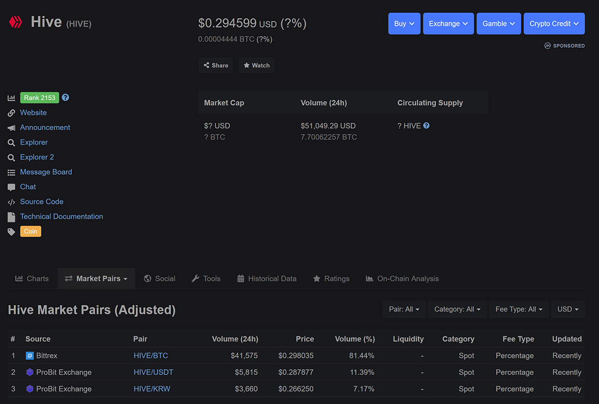Click the ProBit icon in the HIVE/KRW row
599x404 pixels.
[x=29, y=389]
